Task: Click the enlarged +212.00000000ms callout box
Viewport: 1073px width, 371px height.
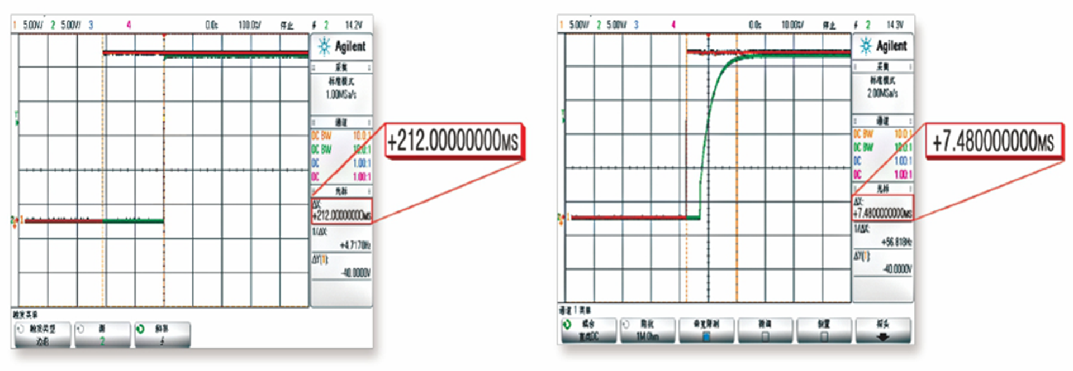Action: [x=453, y=141]
